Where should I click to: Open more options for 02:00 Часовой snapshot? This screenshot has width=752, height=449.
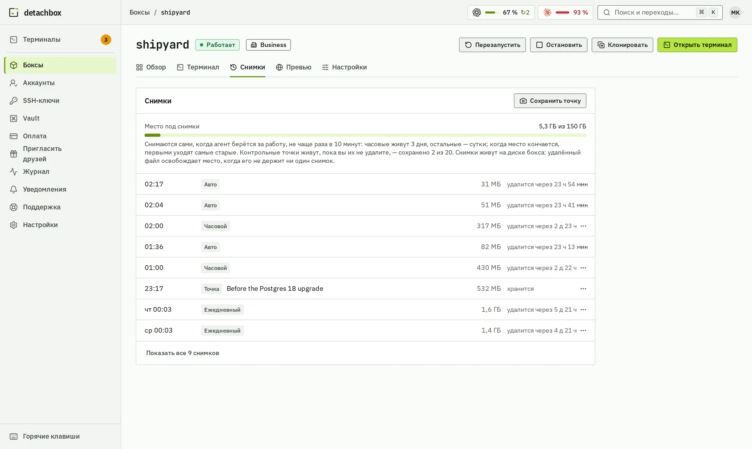[583, 226]
